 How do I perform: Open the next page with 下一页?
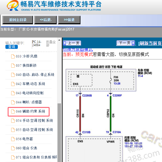pyautogui.click(x=126, y=43)
